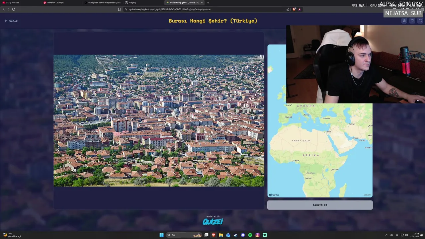
Task: Click the Brave Rewards triangle icon
Action: pyautogui.click(x=299, y=9)
